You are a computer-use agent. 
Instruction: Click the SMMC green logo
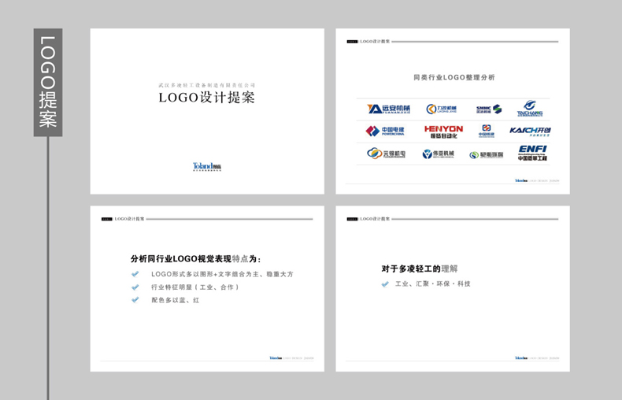pyautogui.click(x=488, y=109)
